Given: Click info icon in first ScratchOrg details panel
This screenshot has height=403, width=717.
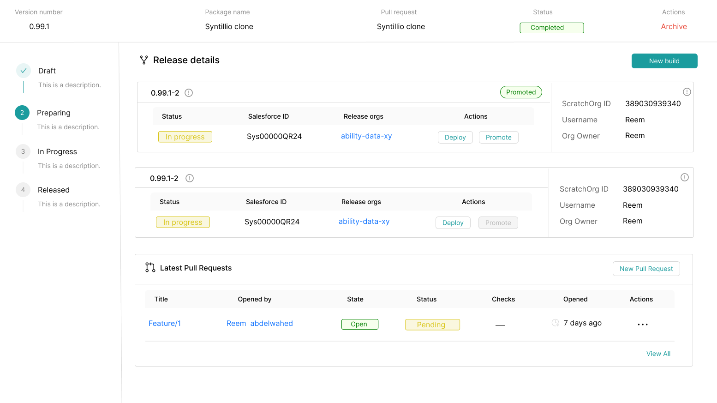Looking at the screenshot, I should [x=687, y=92].
